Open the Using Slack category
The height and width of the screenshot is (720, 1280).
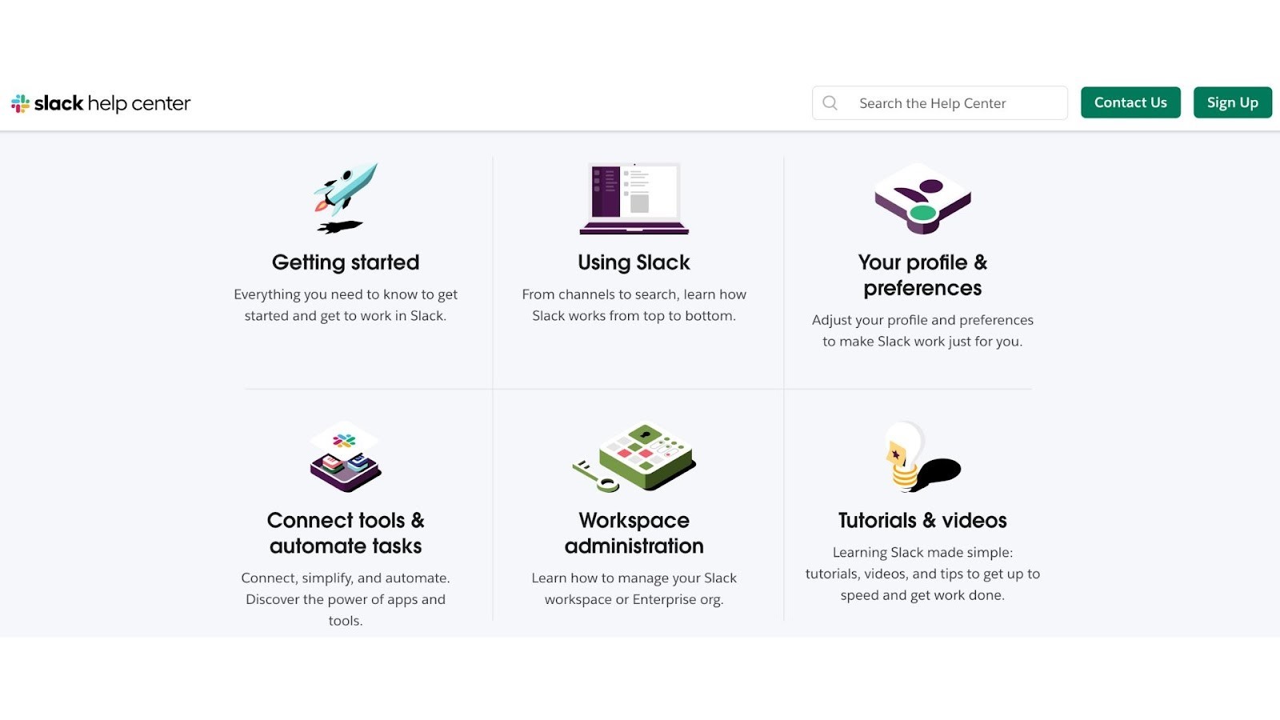[634, 262]
